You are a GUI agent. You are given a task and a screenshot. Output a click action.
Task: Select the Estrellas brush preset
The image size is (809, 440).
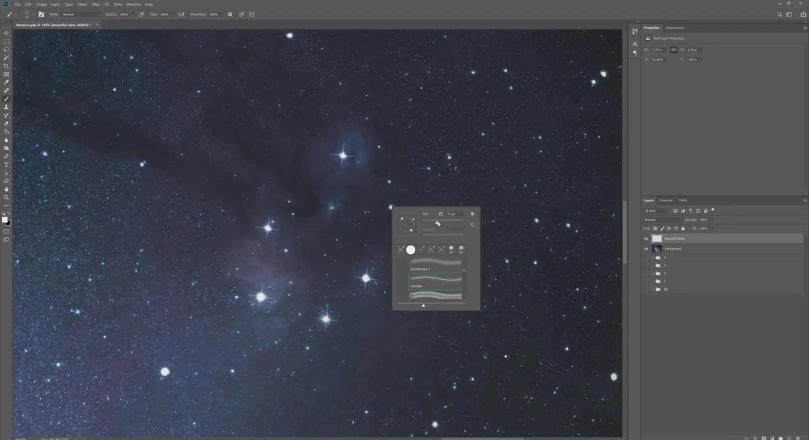[436, 281]
